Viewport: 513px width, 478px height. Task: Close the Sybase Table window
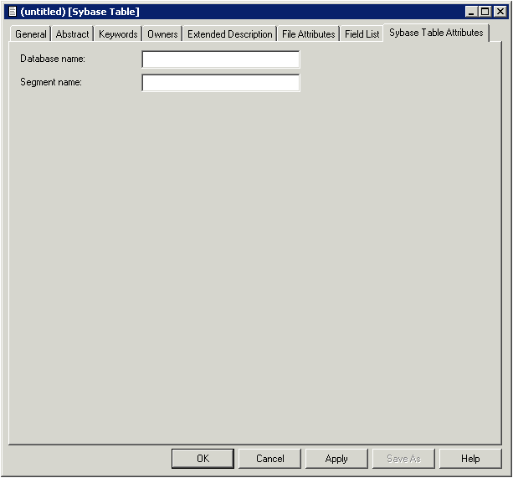pos(500,12)
